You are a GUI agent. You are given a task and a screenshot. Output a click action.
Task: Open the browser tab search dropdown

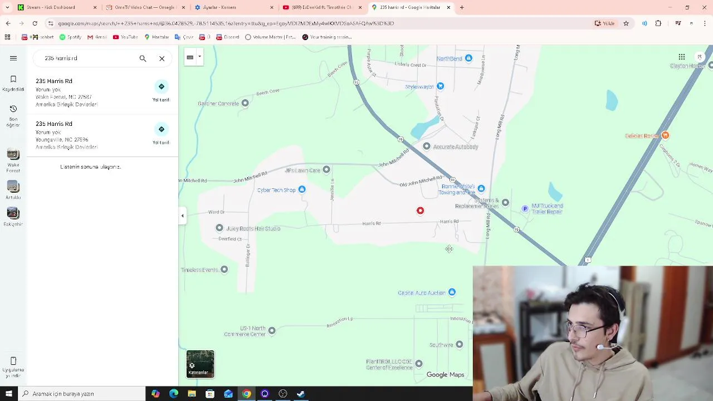tap(7, 7)
